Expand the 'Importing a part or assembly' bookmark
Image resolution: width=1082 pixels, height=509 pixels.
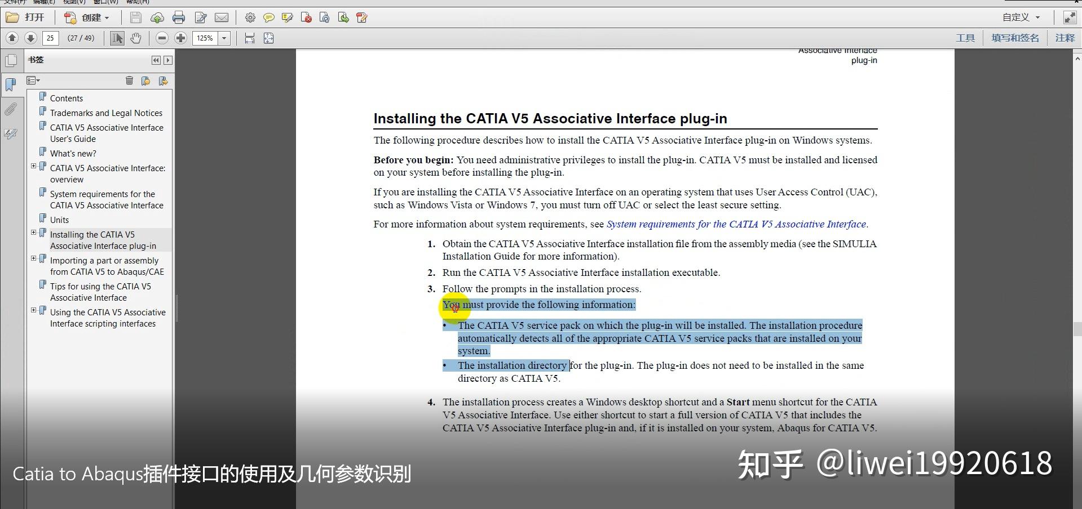pos(33,258)
